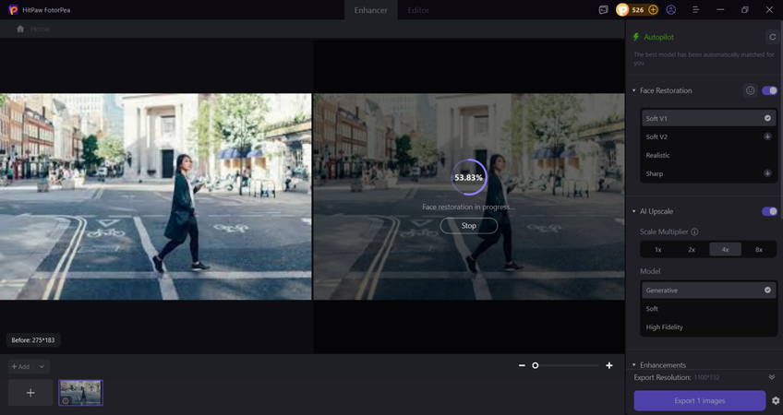
Task: Download the Sharp face model
Action: [767, 173]
